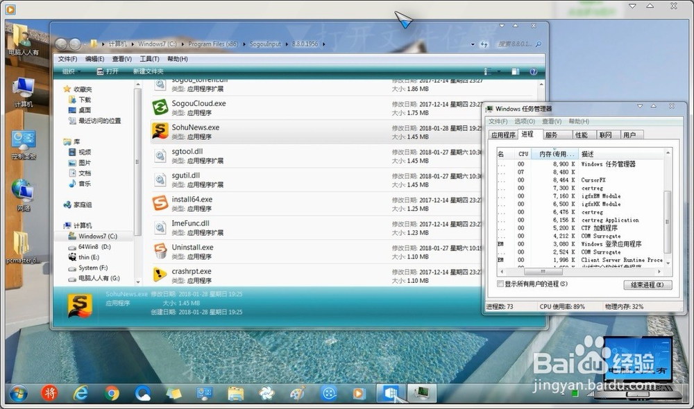Viewport: 694px width, 409px height.
Task: Select the CTF 加载程序 process row
Action: coord(579,227)
